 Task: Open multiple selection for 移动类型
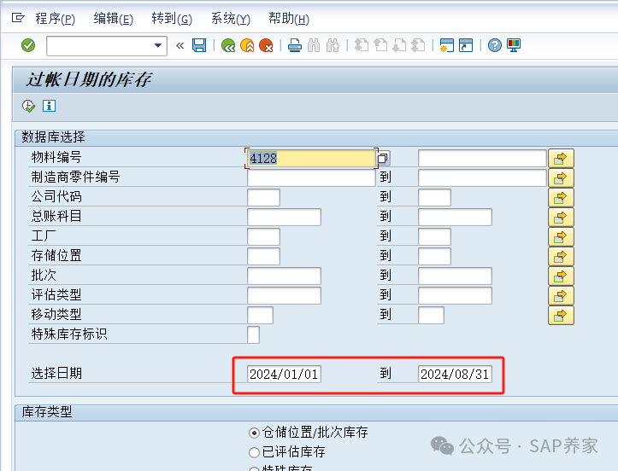tap(561, 316)
